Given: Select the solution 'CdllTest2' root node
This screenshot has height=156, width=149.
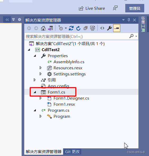Looking at the screenshot, I should point(70,44).
